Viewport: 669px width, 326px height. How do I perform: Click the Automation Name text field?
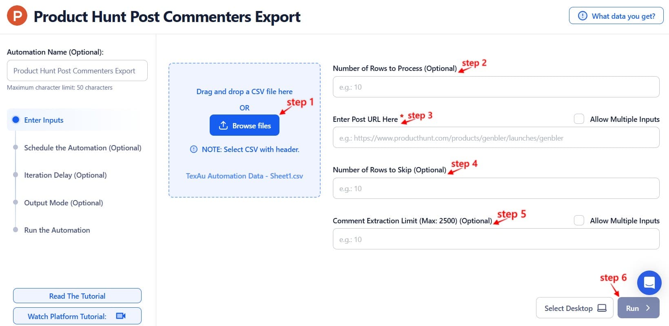[x=77, y=70]
